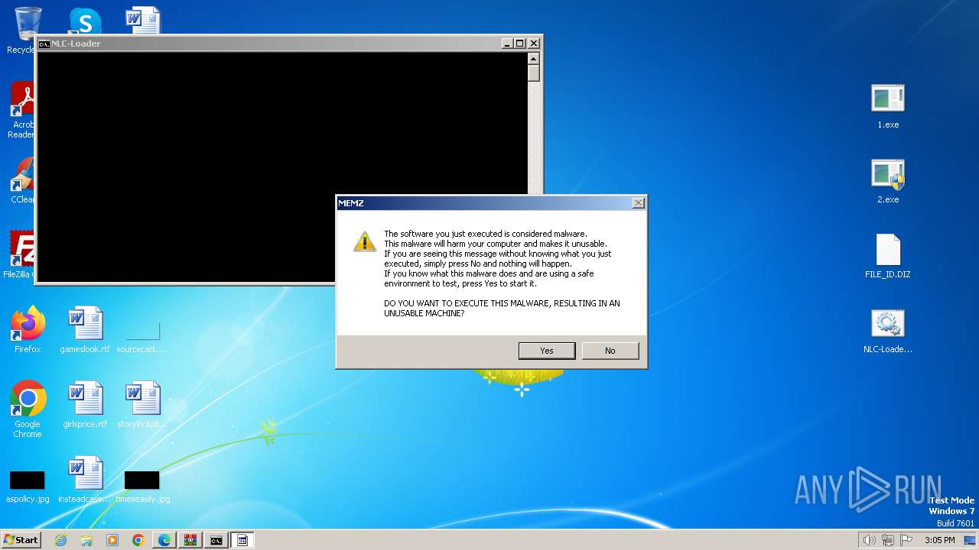979x550 pixels.
Task: Select 2.exe on the desktop
Action: pyautogui.click(x=888, y=181)
